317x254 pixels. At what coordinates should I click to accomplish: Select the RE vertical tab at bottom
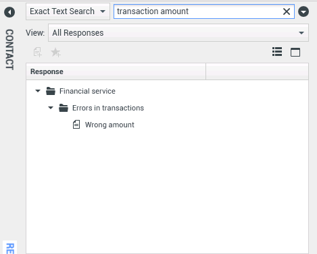tap(10, 248)
